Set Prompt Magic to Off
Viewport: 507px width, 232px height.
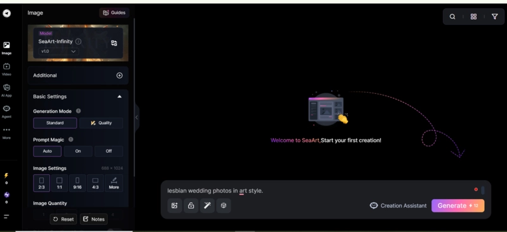(108, 151)
